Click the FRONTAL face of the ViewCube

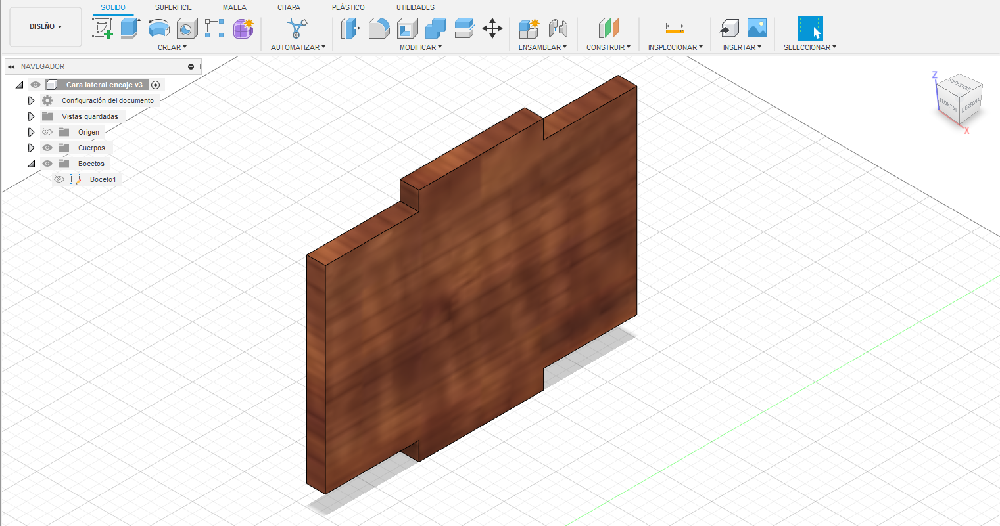pos(947,104)
